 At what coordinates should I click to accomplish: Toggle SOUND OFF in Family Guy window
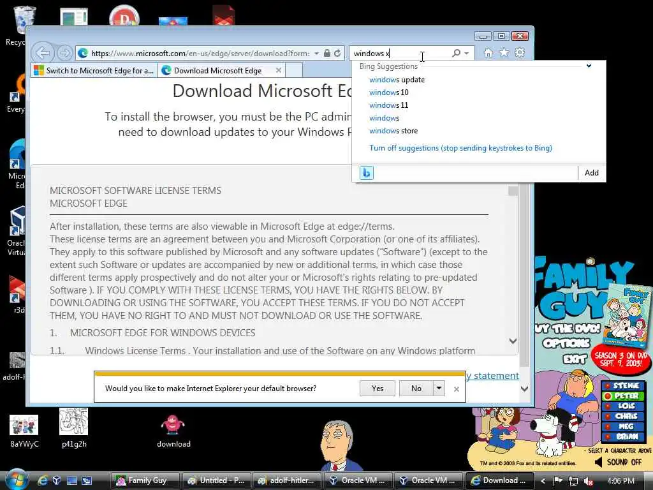click(618, 462)
